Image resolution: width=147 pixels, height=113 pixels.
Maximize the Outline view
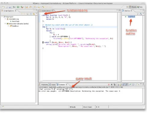(143, 10)
